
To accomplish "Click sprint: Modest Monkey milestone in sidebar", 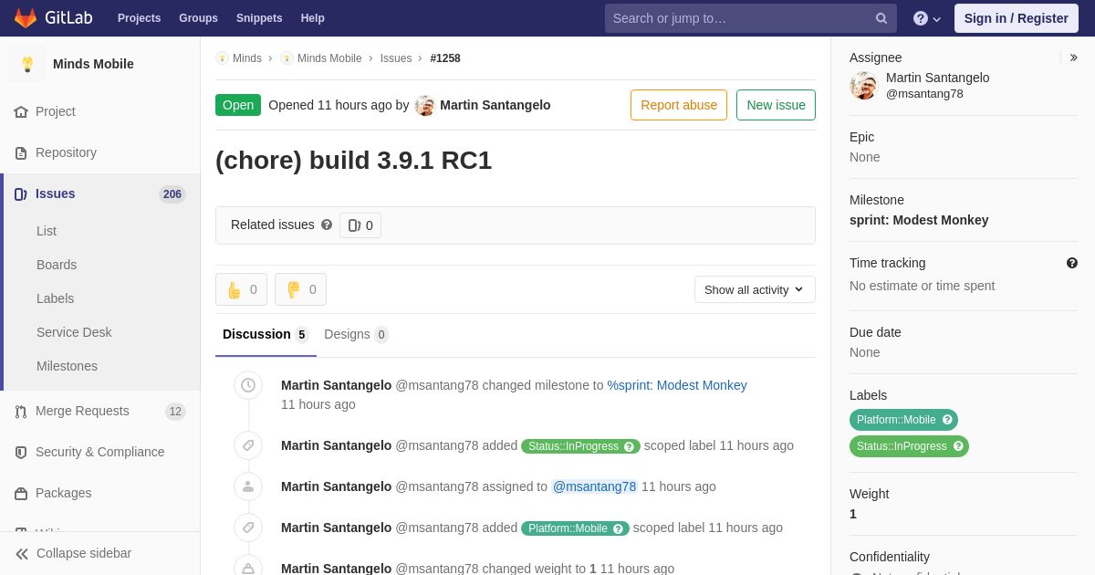I will (x=919, y=220).
